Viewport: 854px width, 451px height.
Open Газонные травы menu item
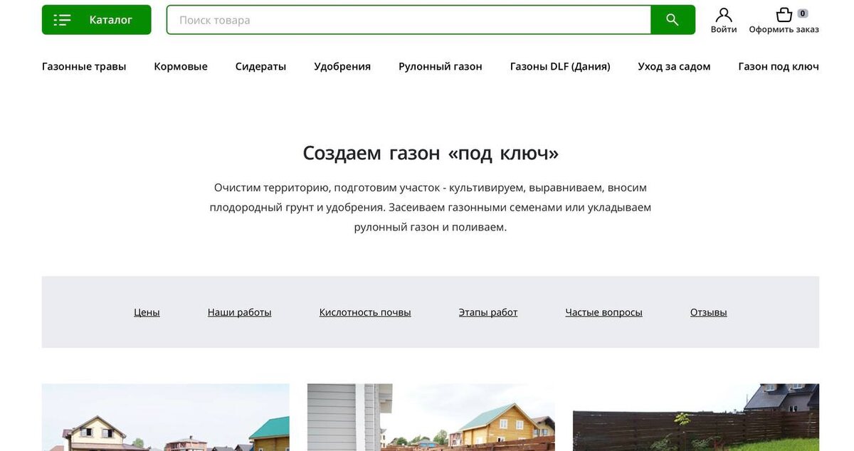[x=84, y=66]
